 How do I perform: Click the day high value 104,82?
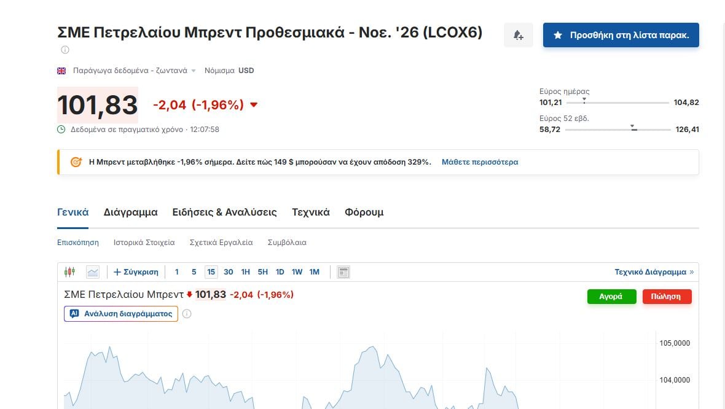pos(686,103)
